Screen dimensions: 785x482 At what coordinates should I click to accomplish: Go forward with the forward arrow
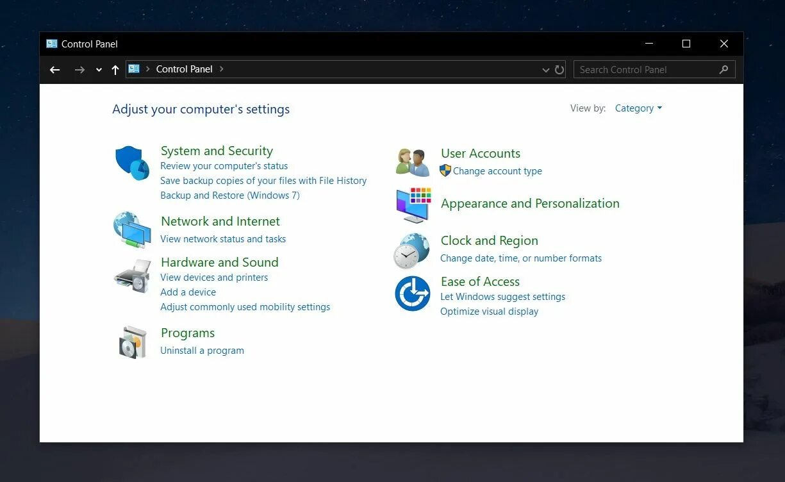pyautogui.click(x=79, y=70)
